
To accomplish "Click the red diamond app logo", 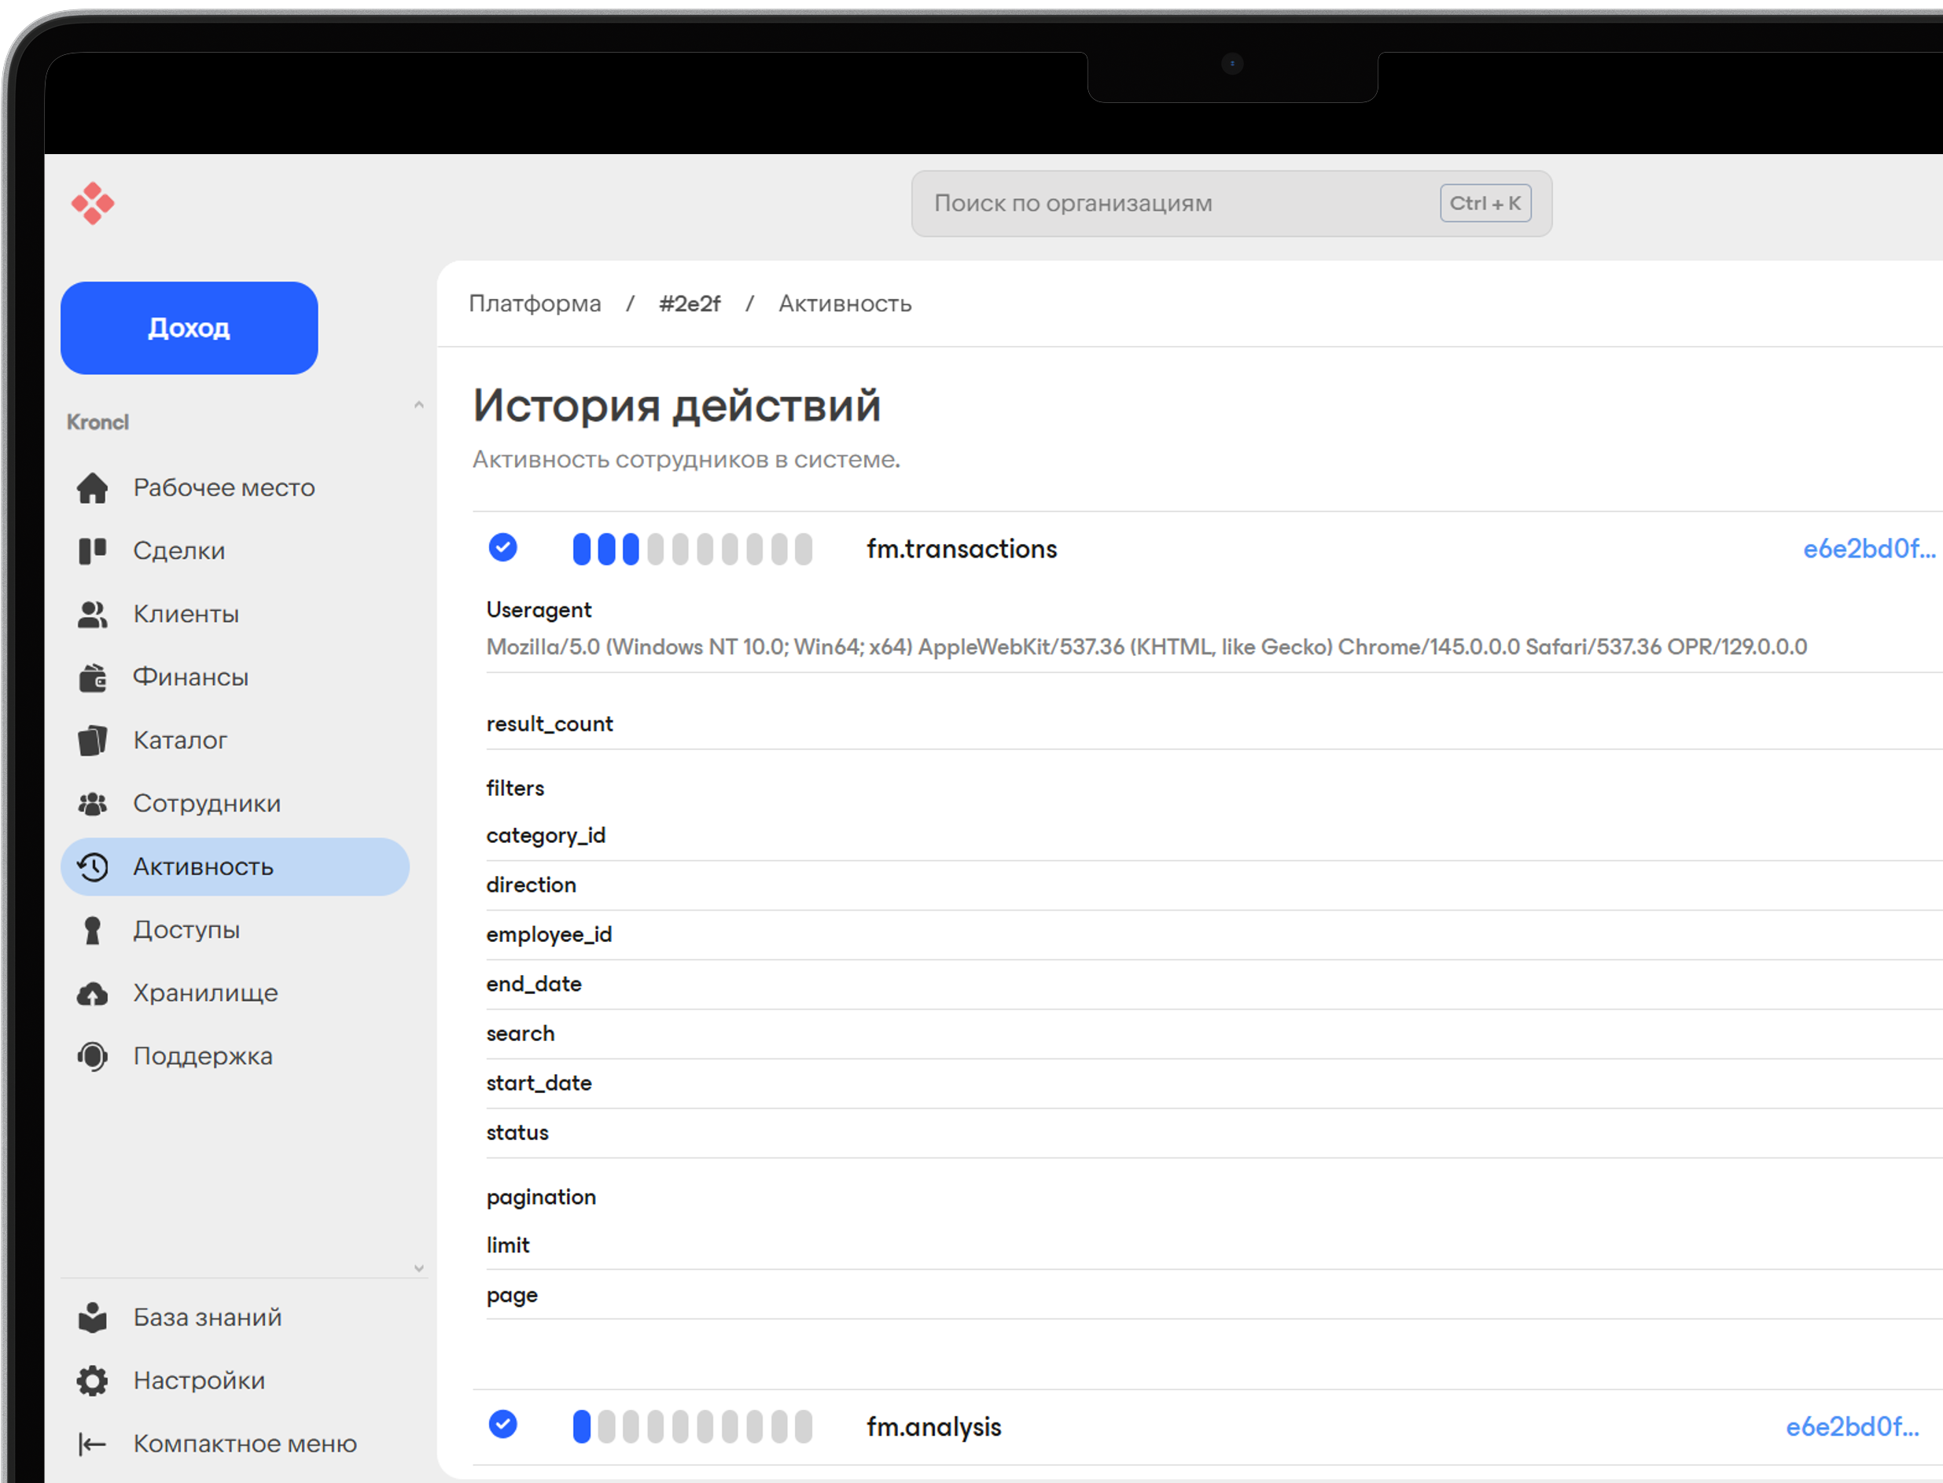I will (93, 204).
